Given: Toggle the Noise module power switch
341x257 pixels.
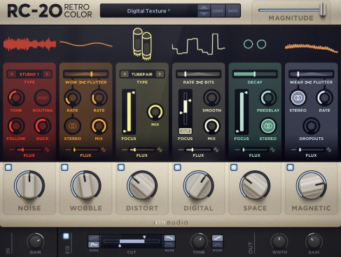Looking at the screenshot, I should [8, 167].
